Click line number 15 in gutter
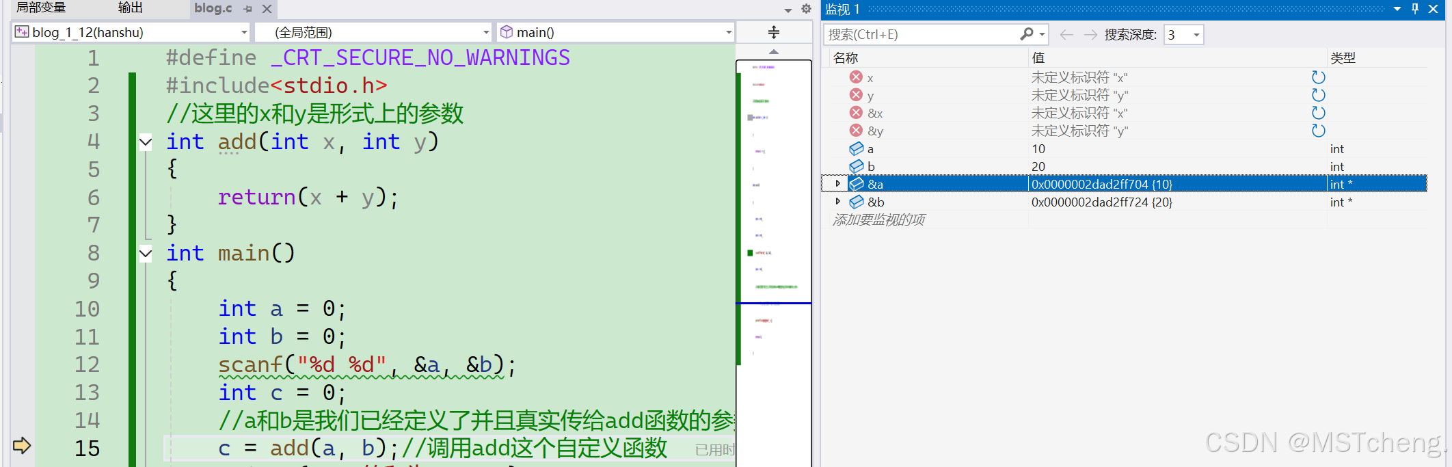The width and height of the screenshot is (1452, 467). (88, 449)
